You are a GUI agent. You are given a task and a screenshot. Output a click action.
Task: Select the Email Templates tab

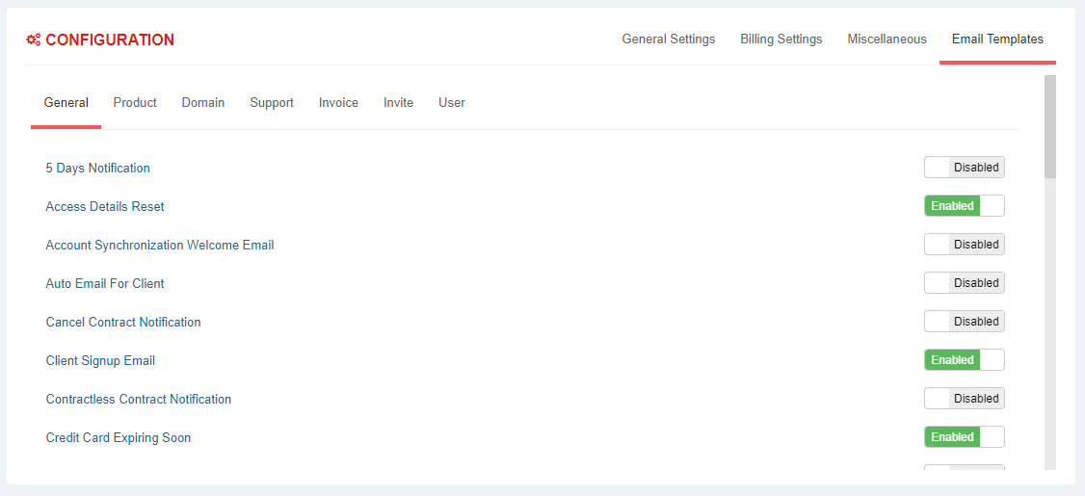coord(998,39)
